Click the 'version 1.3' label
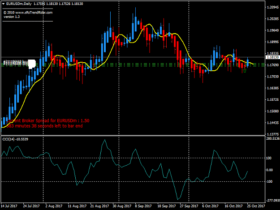This screenshot has width=280, height=210. [12, 17]
